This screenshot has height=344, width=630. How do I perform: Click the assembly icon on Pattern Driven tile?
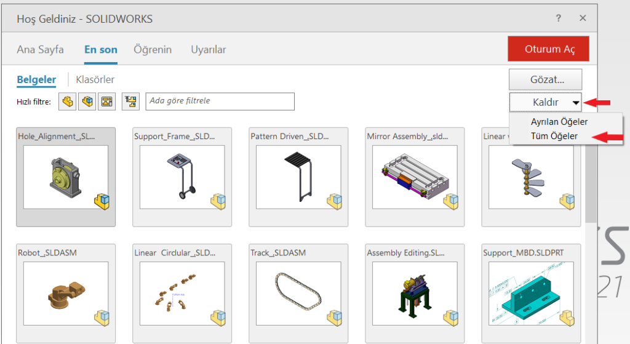point(334,201)
